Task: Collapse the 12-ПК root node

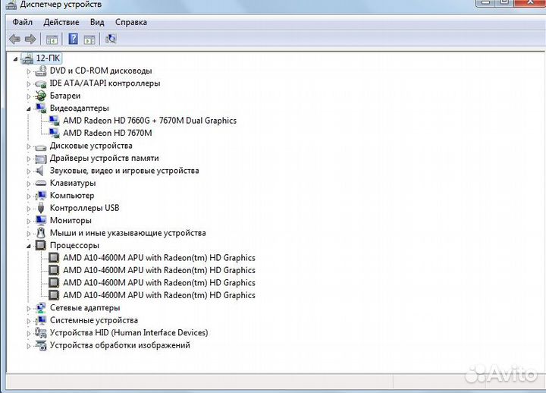Action: click(15, 59)
